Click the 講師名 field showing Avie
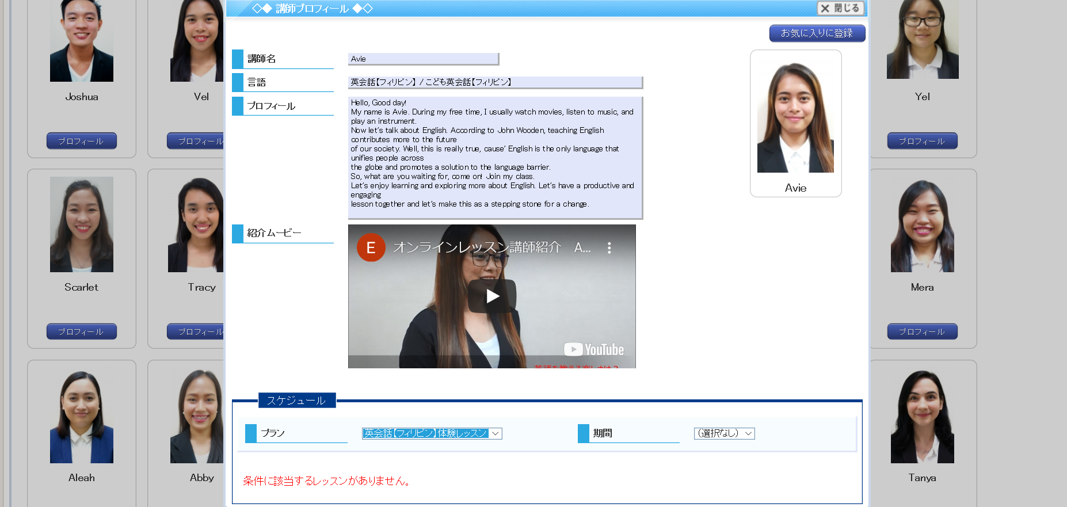Screen dimensions: 1067x507 click(x=423, y=59)
